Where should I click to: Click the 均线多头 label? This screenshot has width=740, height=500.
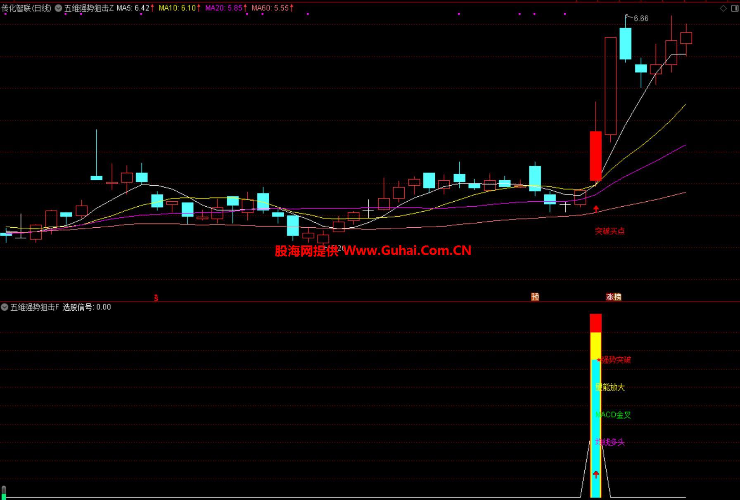pyautogui.click(x=610, y=442)
